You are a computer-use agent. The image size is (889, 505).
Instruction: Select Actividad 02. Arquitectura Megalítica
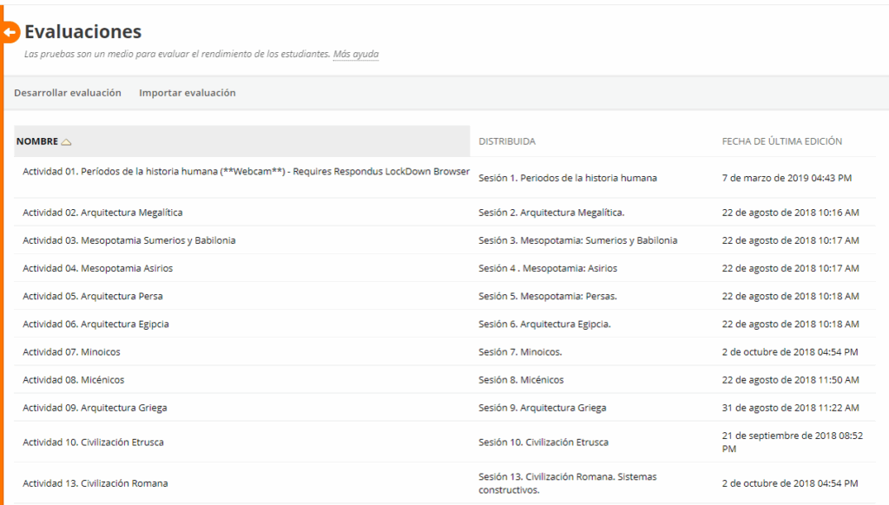(102, 213)
